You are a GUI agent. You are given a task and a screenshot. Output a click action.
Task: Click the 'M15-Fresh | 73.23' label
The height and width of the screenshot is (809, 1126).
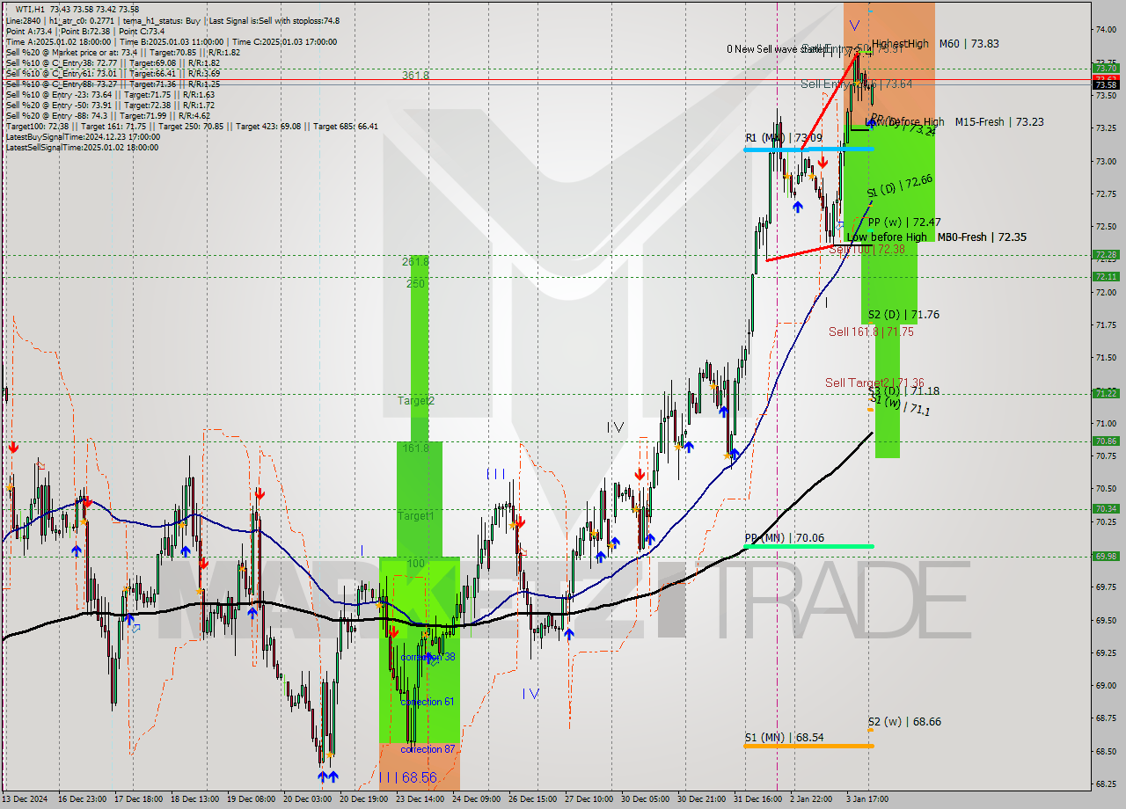999,122
